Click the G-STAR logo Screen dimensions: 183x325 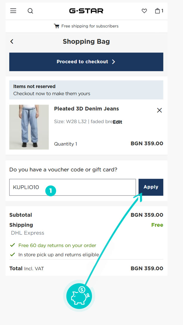pyautogui.click(x=86, y=11)
